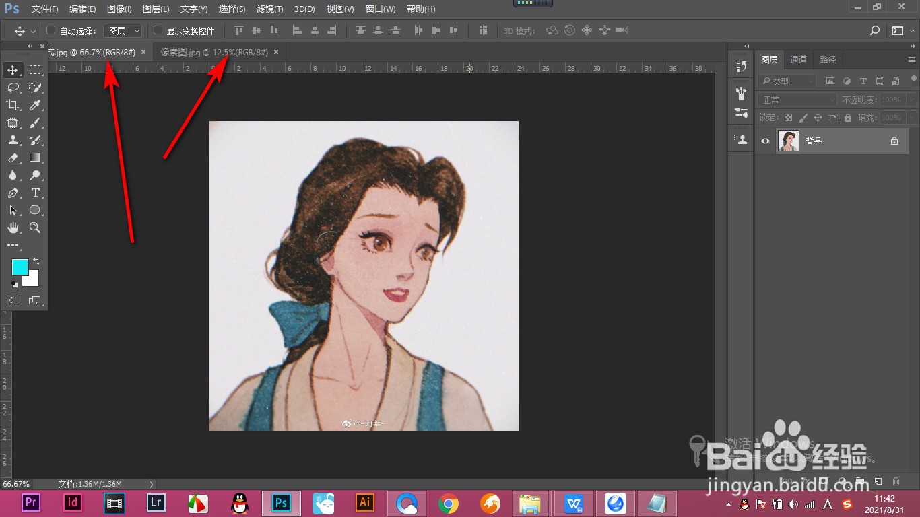
Task: Click Align top edges in options bar
Action: 238,30
